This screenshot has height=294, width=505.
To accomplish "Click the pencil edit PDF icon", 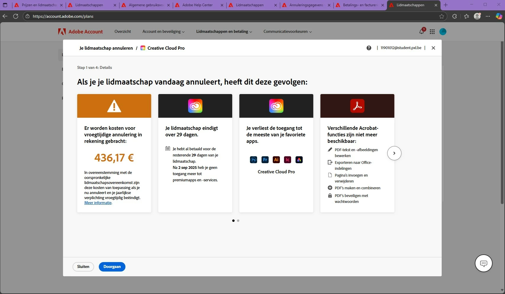I will (x=330, y=150).
